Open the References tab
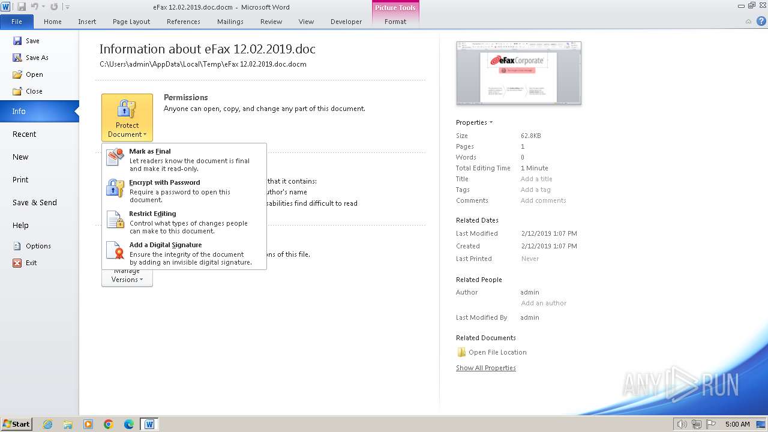This screenshot has height=432, width=768. coord(184,22)
